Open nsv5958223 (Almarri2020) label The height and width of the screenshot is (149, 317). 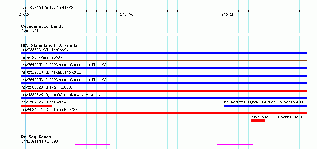coord(276,117)
